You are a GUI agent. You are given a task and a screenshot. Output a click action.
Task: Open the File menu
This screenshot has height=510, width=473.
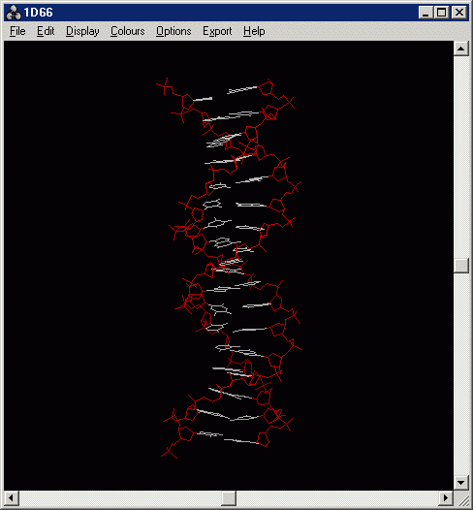coord(17,31)
